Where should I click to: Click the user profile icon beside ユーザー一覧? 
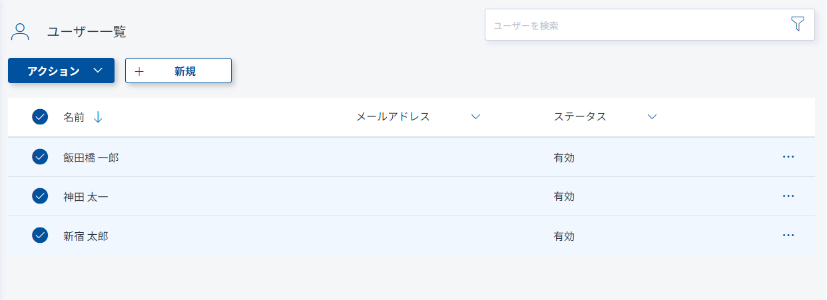coord(21,31)
